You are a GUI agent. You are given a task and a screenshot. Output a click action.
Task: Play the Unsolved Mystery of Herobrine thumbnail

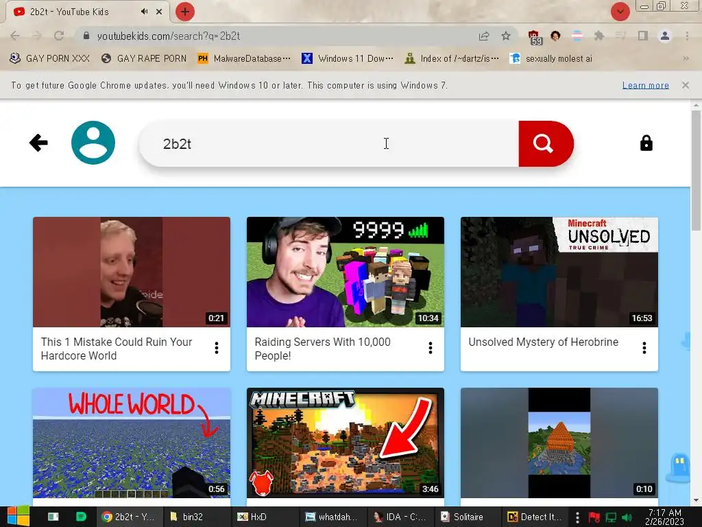click(x=559, y=272)
